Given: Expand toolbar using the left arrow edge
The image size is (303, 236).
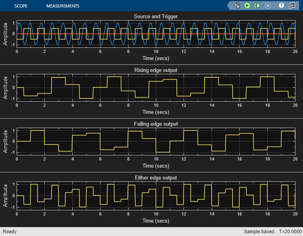Looking at the screenshot, I should (x=229, y=6).
